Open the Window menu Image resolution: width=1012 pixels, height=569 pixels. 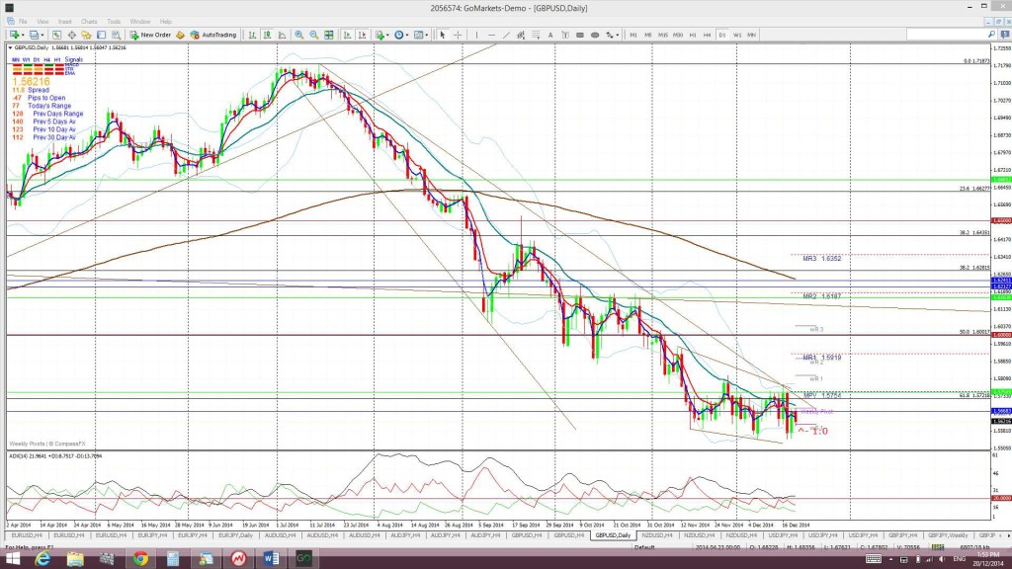pos(140,22)
